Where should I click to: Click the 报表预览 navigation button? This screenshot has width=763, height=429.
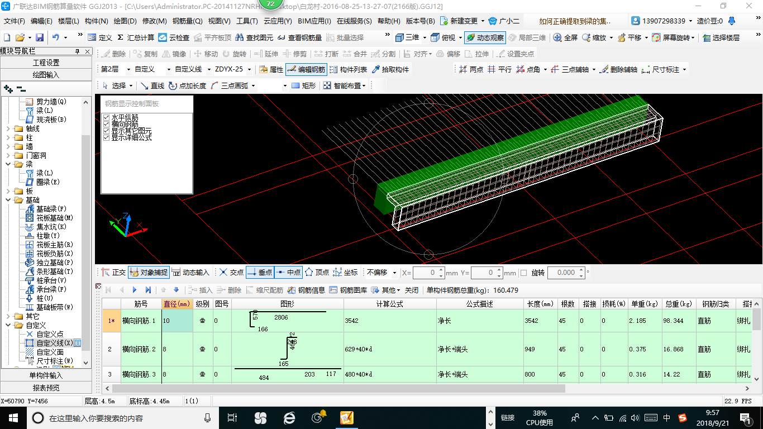click(x=46, y=388)
